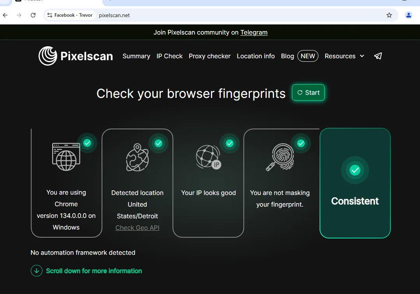Expand the Resources dropdown menu

pos(344,56)
